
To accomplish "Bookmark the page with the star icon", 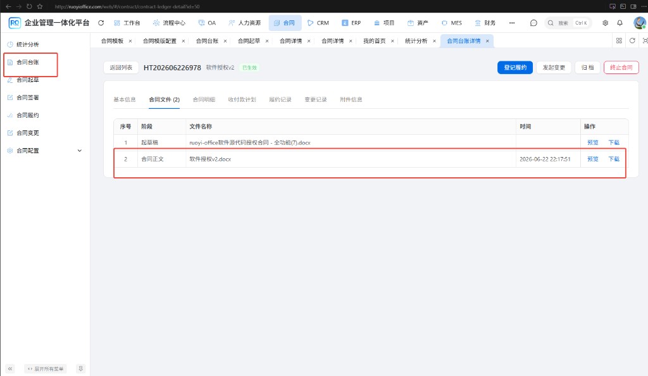I will pyautogui.click(x=40, y=6).
